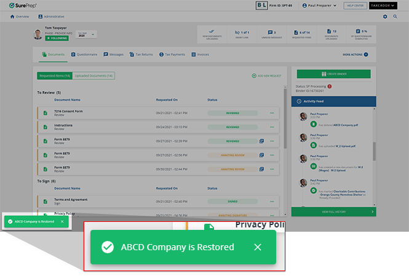This screenshot has width=409, height=276.
Task: Click the document list vertical scrollbar
Action: click(285, 119)
